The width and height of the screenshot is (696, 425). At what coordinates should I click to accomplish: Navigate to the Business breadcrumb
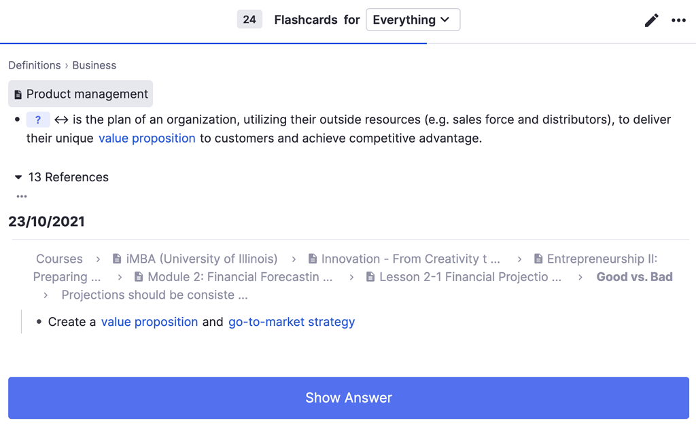[x=94, y=65]
